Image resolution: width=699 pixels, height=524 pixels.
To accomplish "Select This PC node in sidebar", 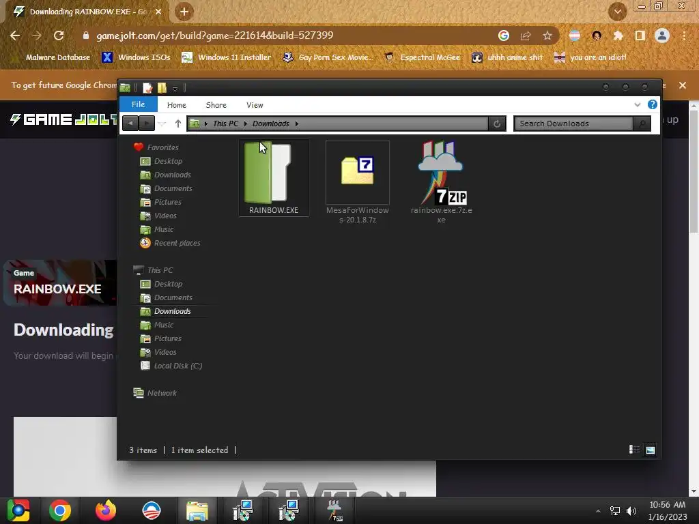I will click(x=154, y=270).
